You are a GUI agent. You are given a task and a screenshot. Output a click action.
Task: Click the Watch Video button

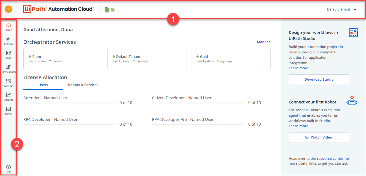tap(319, 137)
